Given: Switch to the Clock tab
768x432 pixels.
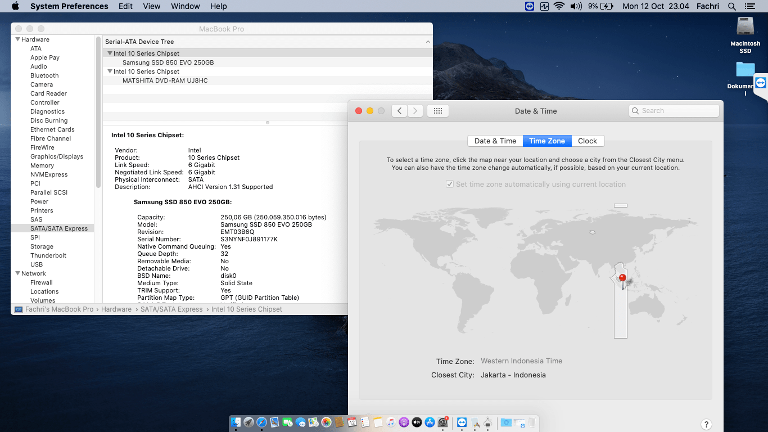Looking at the screenshot, I should (588, 141).
